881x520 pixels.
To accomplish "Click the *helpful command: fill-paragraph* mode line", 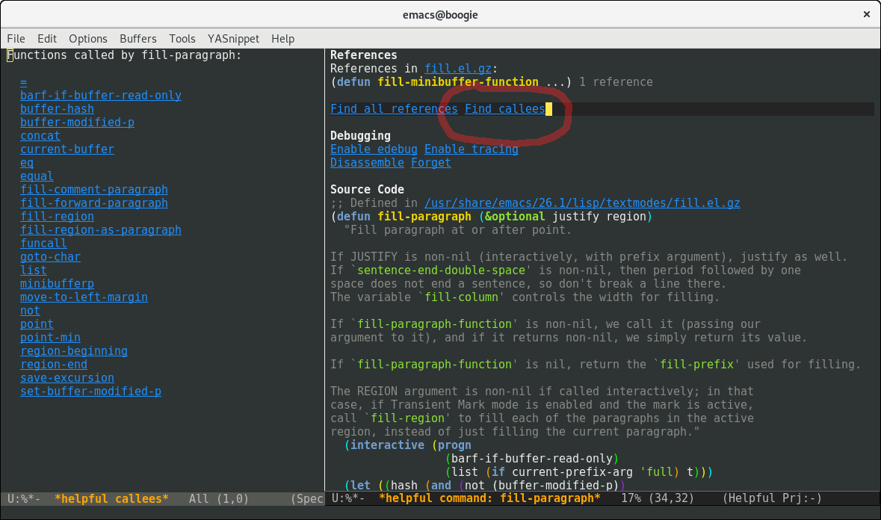I will click(489, 498).
